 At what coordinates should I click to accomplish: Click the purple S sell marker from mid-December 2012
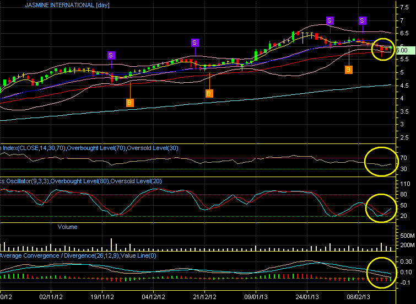coord(195,42)
